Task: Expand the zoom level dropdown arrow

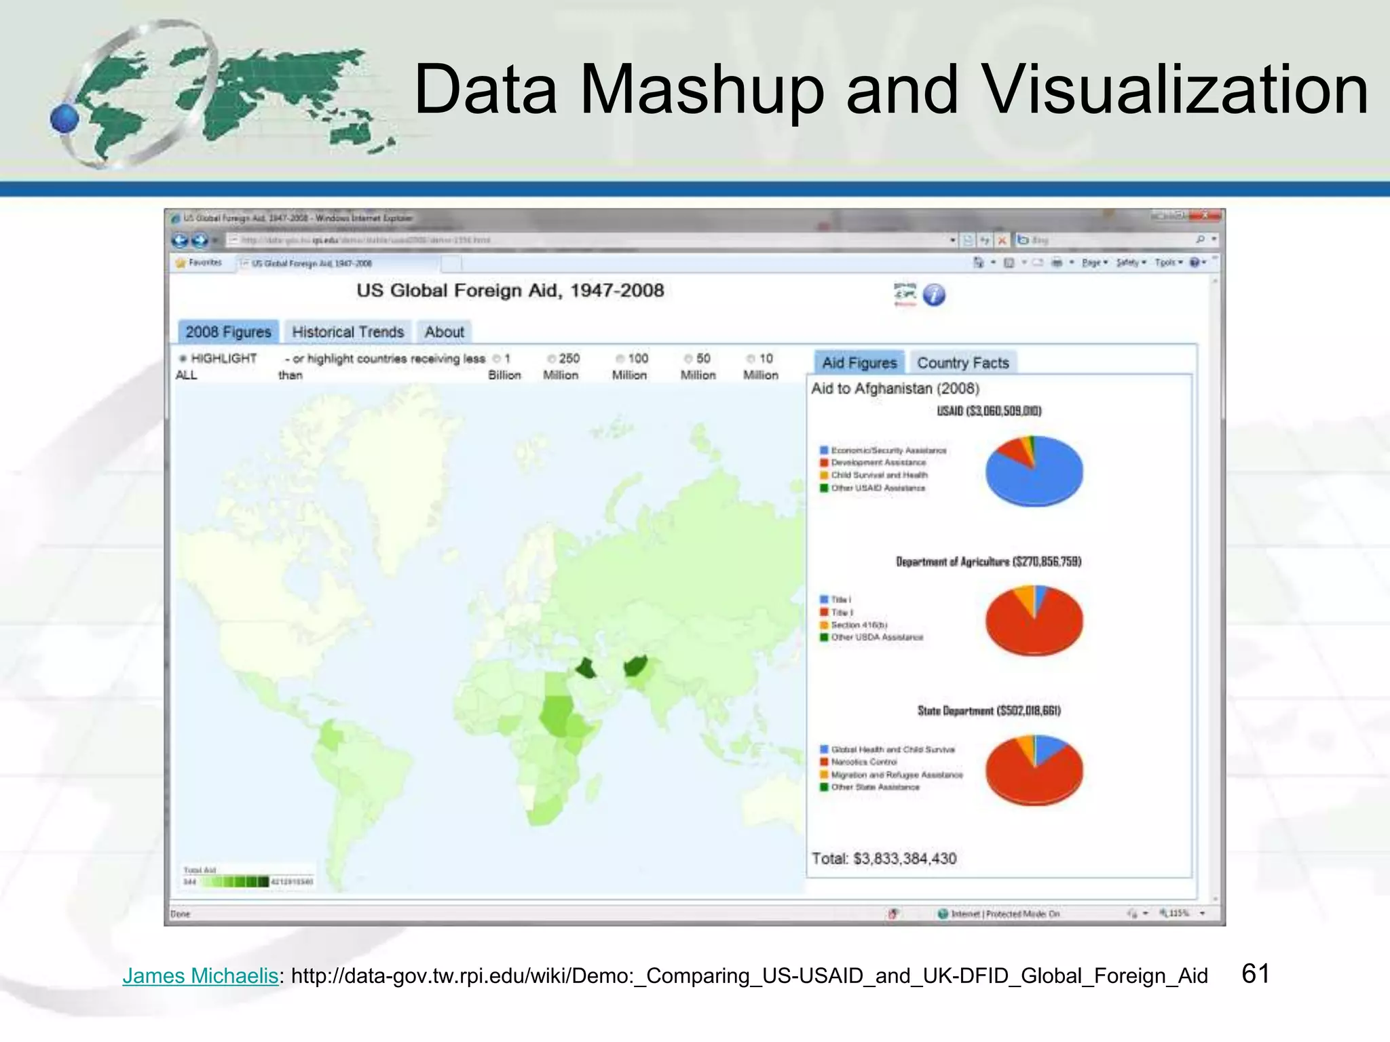Action: (1203, 913)
